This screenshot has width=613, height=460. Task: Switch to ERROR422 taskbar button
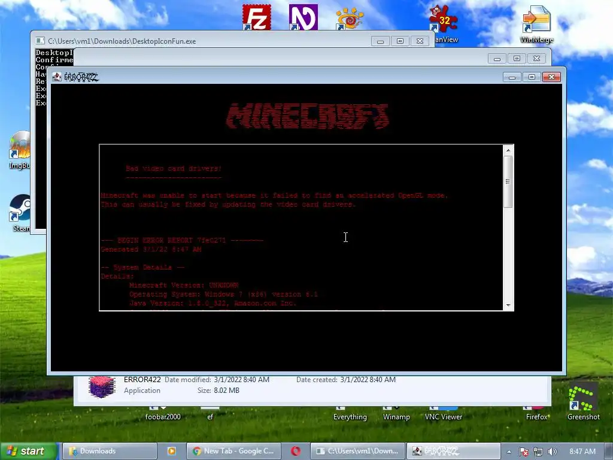tap(454, 451)
